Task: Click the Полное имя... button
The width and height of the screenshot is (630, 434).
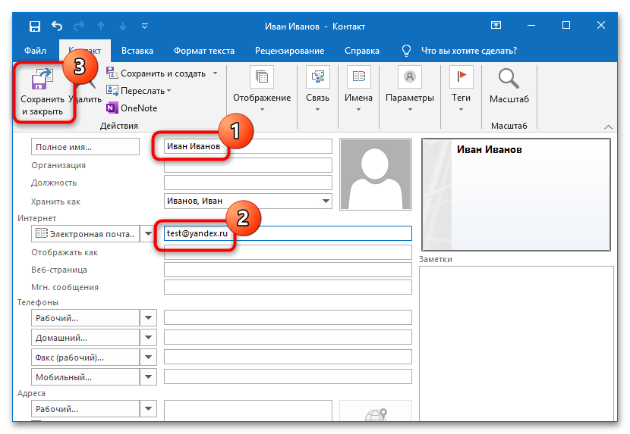Action: (x=85, y=147)
